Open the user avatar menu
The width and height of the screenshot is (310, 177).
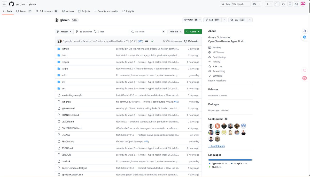click(x=303, y=4)
